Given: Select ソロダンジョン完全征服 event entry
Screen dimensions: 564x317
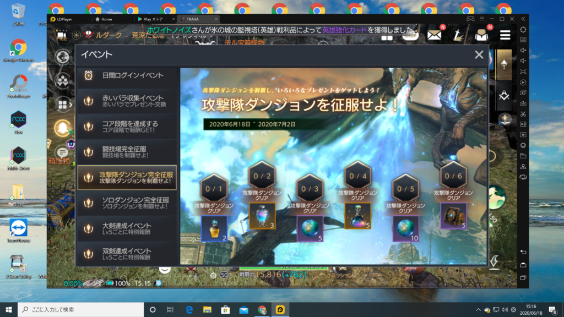Looking at the screenshot, I should click(127, 203).
